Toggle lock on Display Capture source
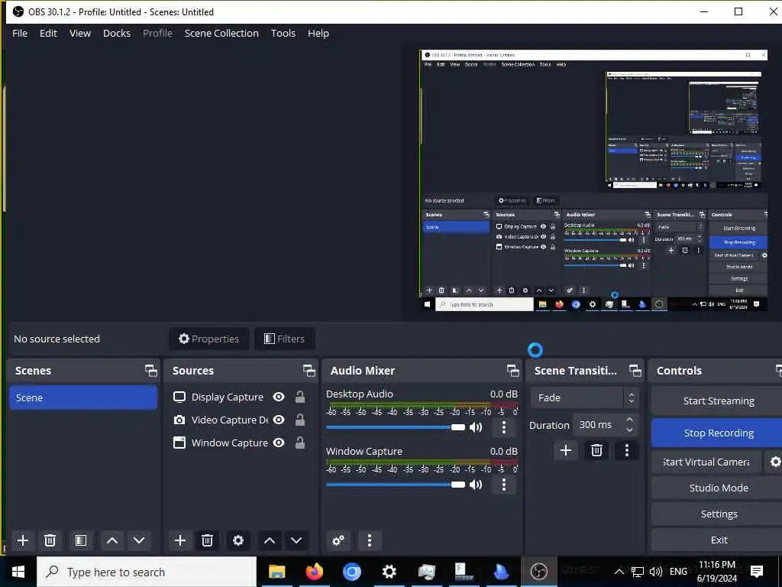The height and width of the screenshot is (587, 782). click(299, 397)
